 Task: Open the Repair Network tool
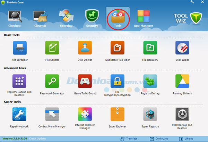[x=19, y=114]
